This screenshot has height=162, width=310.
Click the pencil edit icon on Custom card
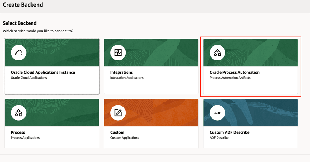tap(118, 113)
